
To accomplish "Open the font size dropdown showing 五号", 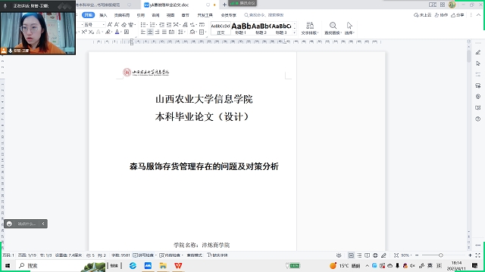I will 103,25.
